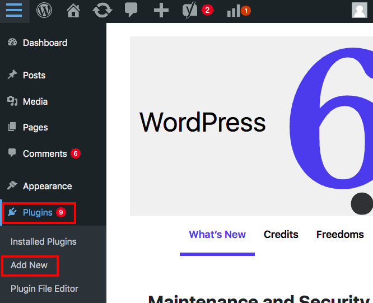The height and width of the screenshot is (303, 373).
Task: Select the What's New tab
Action: click(217, 235)
